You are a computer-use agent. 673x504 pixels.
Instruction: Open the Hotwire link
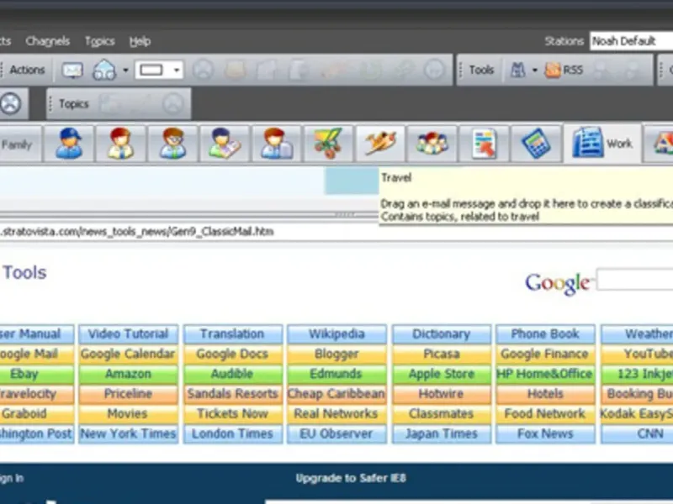click(x=441, y=394)
